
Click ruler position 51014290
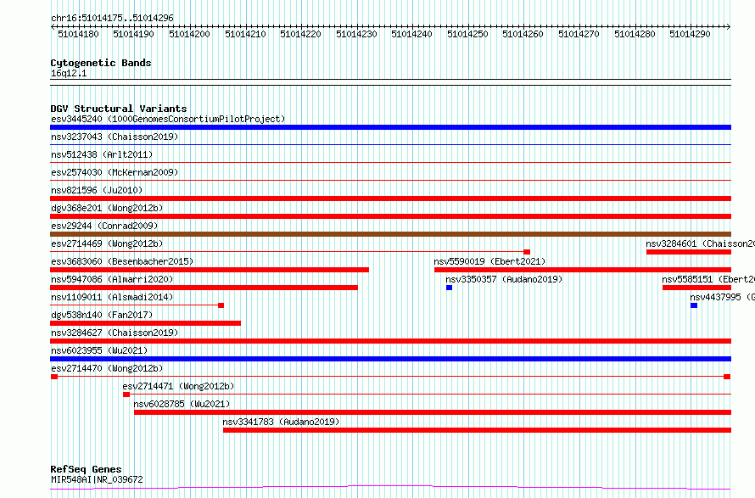tap(690, 34)
